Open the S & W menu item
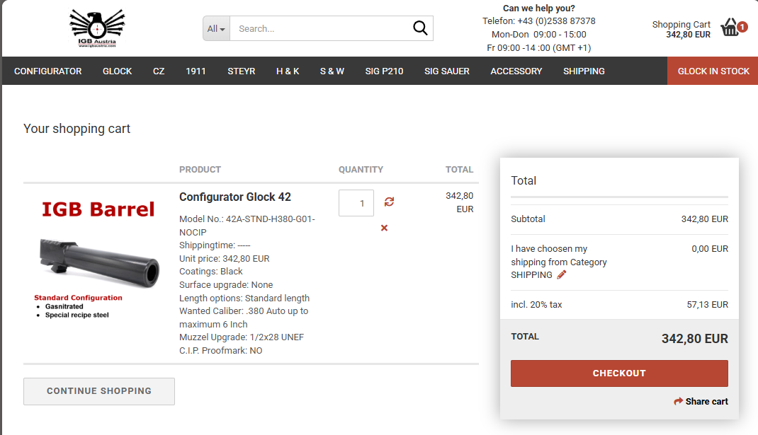 point(332,71)
